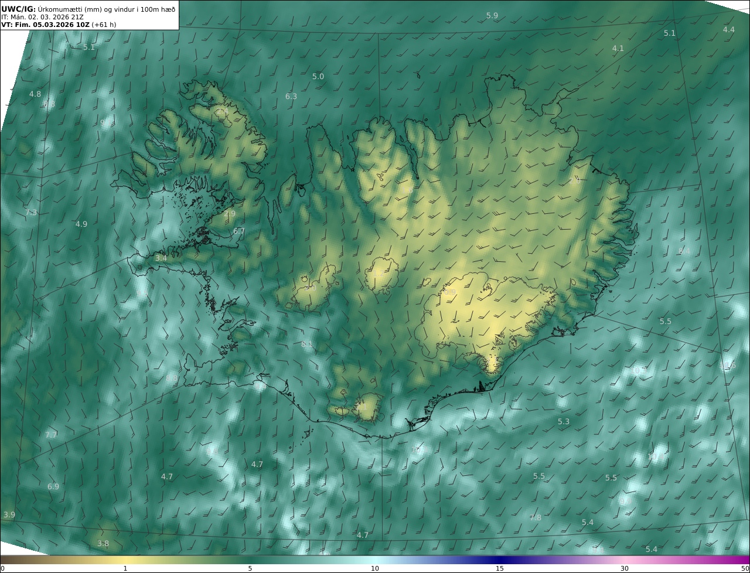
Task: Click the 7.7 value label
Action: pyautogui.click(x=51, y=435)
